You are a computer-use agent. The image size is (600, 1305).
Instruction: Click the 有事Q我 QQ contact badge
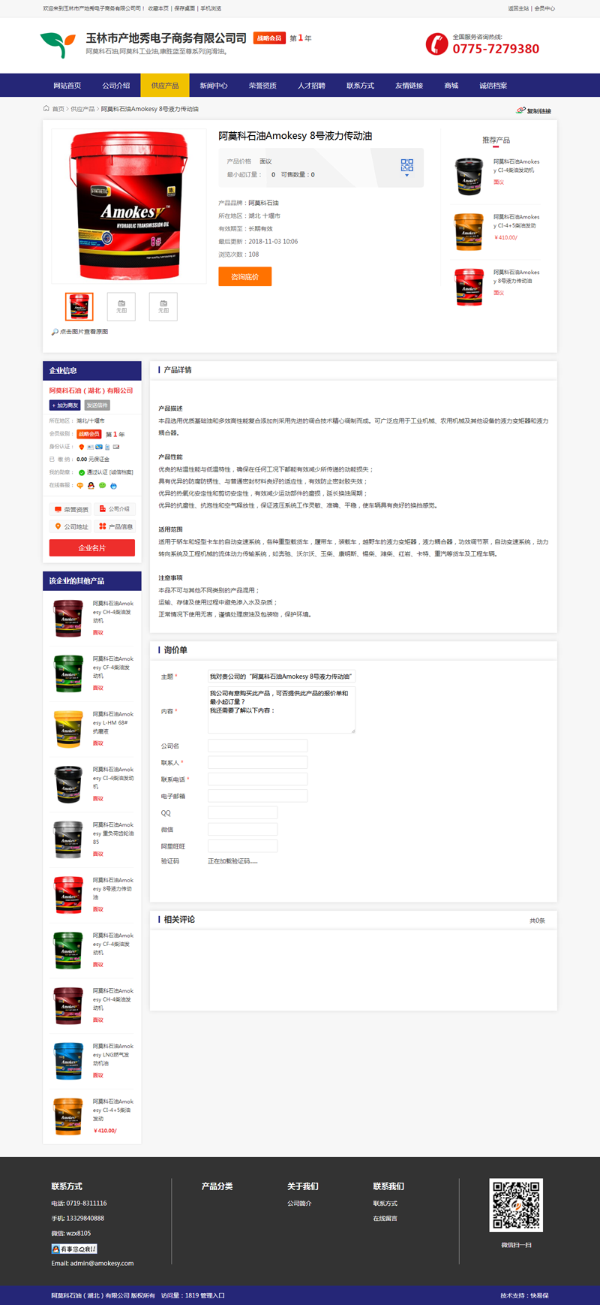pos(73,1249)
